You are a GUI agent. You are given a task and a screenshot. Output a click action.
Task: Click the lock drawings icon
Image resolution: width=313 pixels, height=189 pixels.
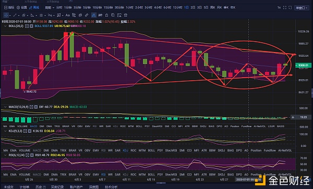click(x=106, y=15)
